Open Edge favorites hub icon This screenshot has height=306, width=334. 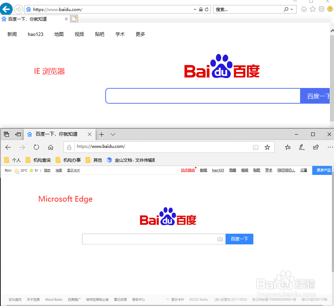[x=288, y=147]
